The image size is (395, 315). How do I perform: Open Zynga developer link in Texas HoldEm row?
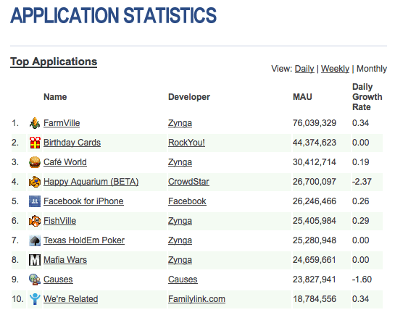[180, 241]
